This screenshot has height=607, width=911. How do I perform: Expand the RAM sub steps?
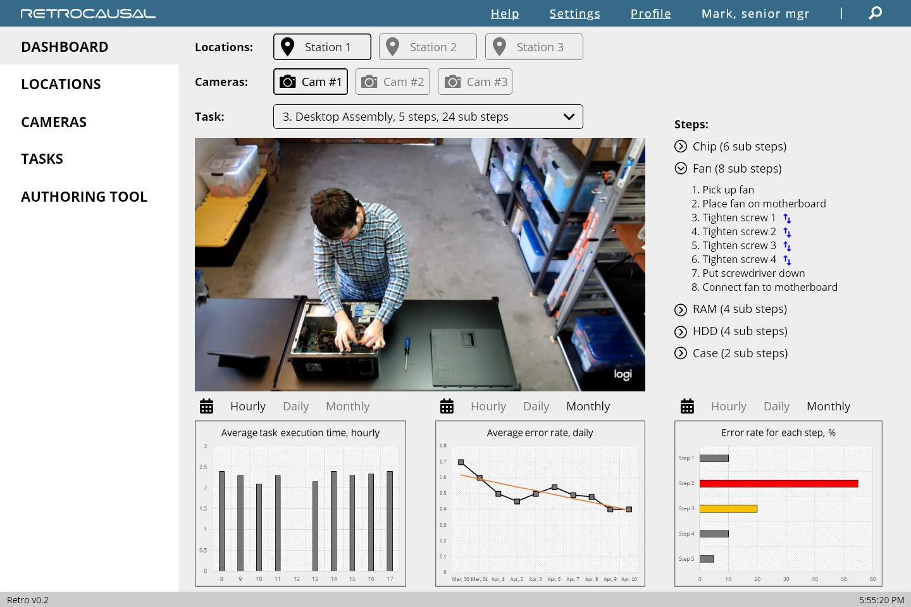click(681, 309)
